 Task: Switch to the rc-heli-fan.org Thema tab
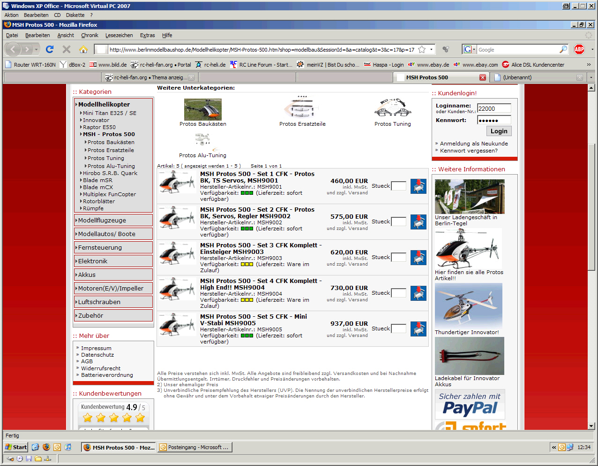coord(150,77)
